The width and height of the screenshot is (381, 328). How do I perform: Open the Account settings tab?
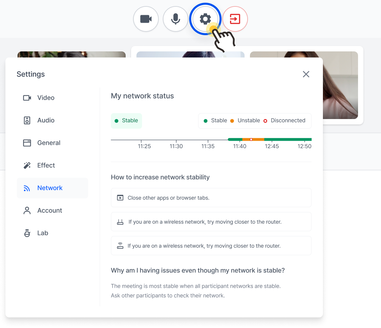pyautogui.click(x=52, y=210)
